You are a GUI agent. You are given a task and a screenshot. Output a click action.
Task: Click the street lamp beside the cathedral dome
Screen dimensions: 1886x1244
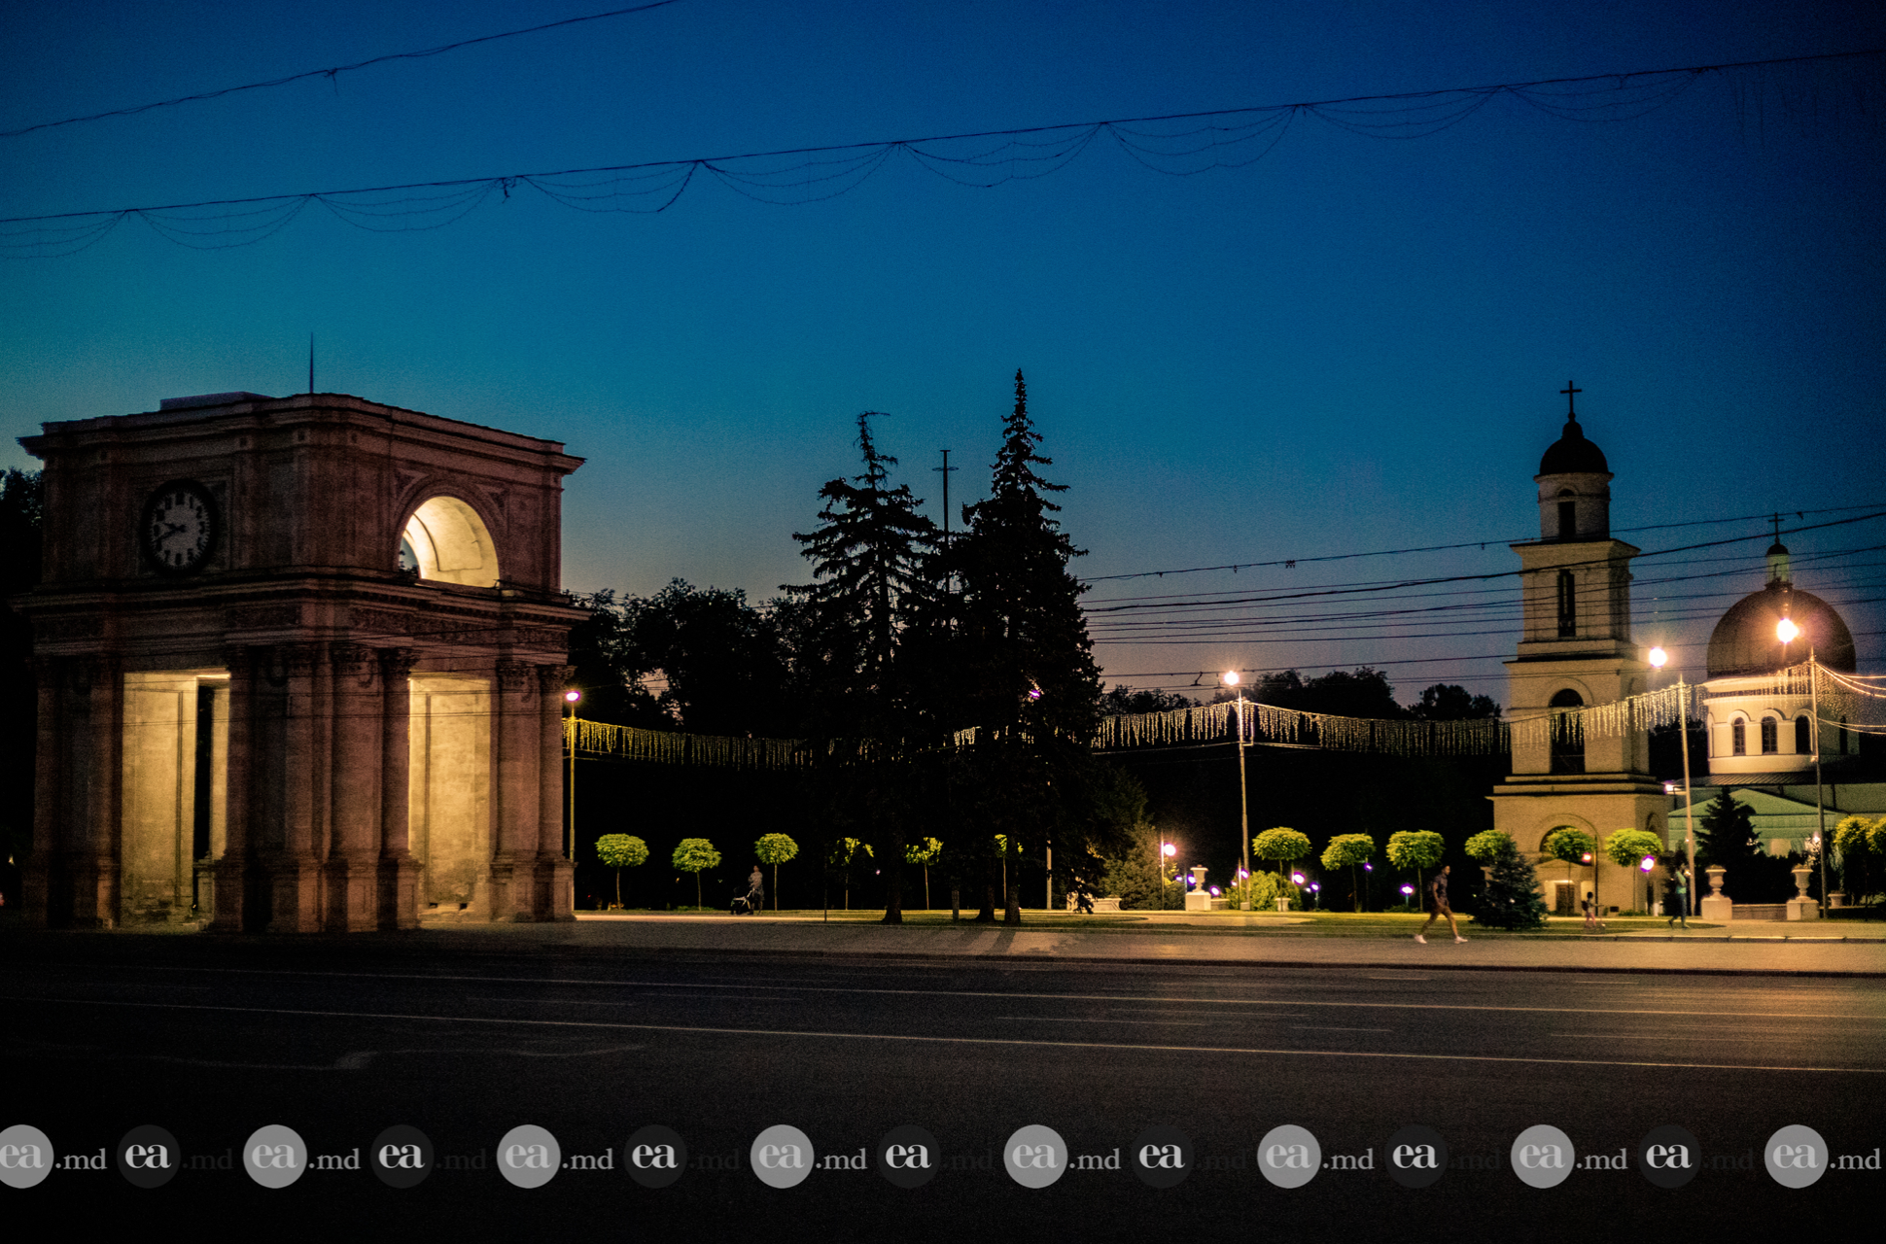pos(1788,631)
